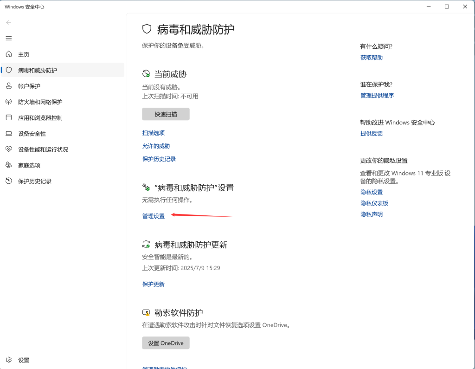Click the 隐私声明 link

click(372, 214)
